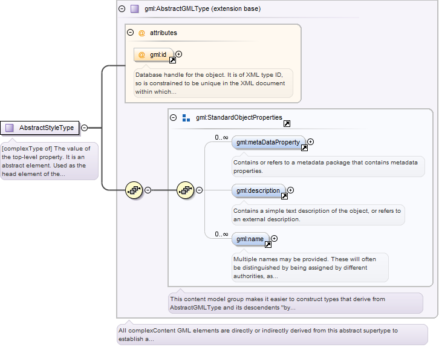Expand the gml:description element
The image size is (439, 347).
tap(291, 190)
